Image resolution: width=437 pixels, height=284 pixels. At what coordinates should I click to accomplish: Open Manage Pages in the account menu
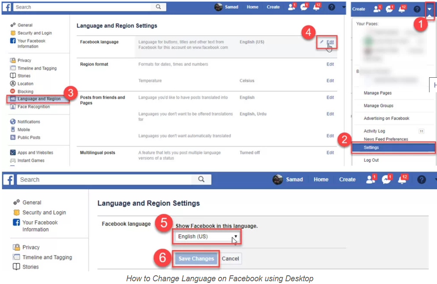click(x=378, y=93)
